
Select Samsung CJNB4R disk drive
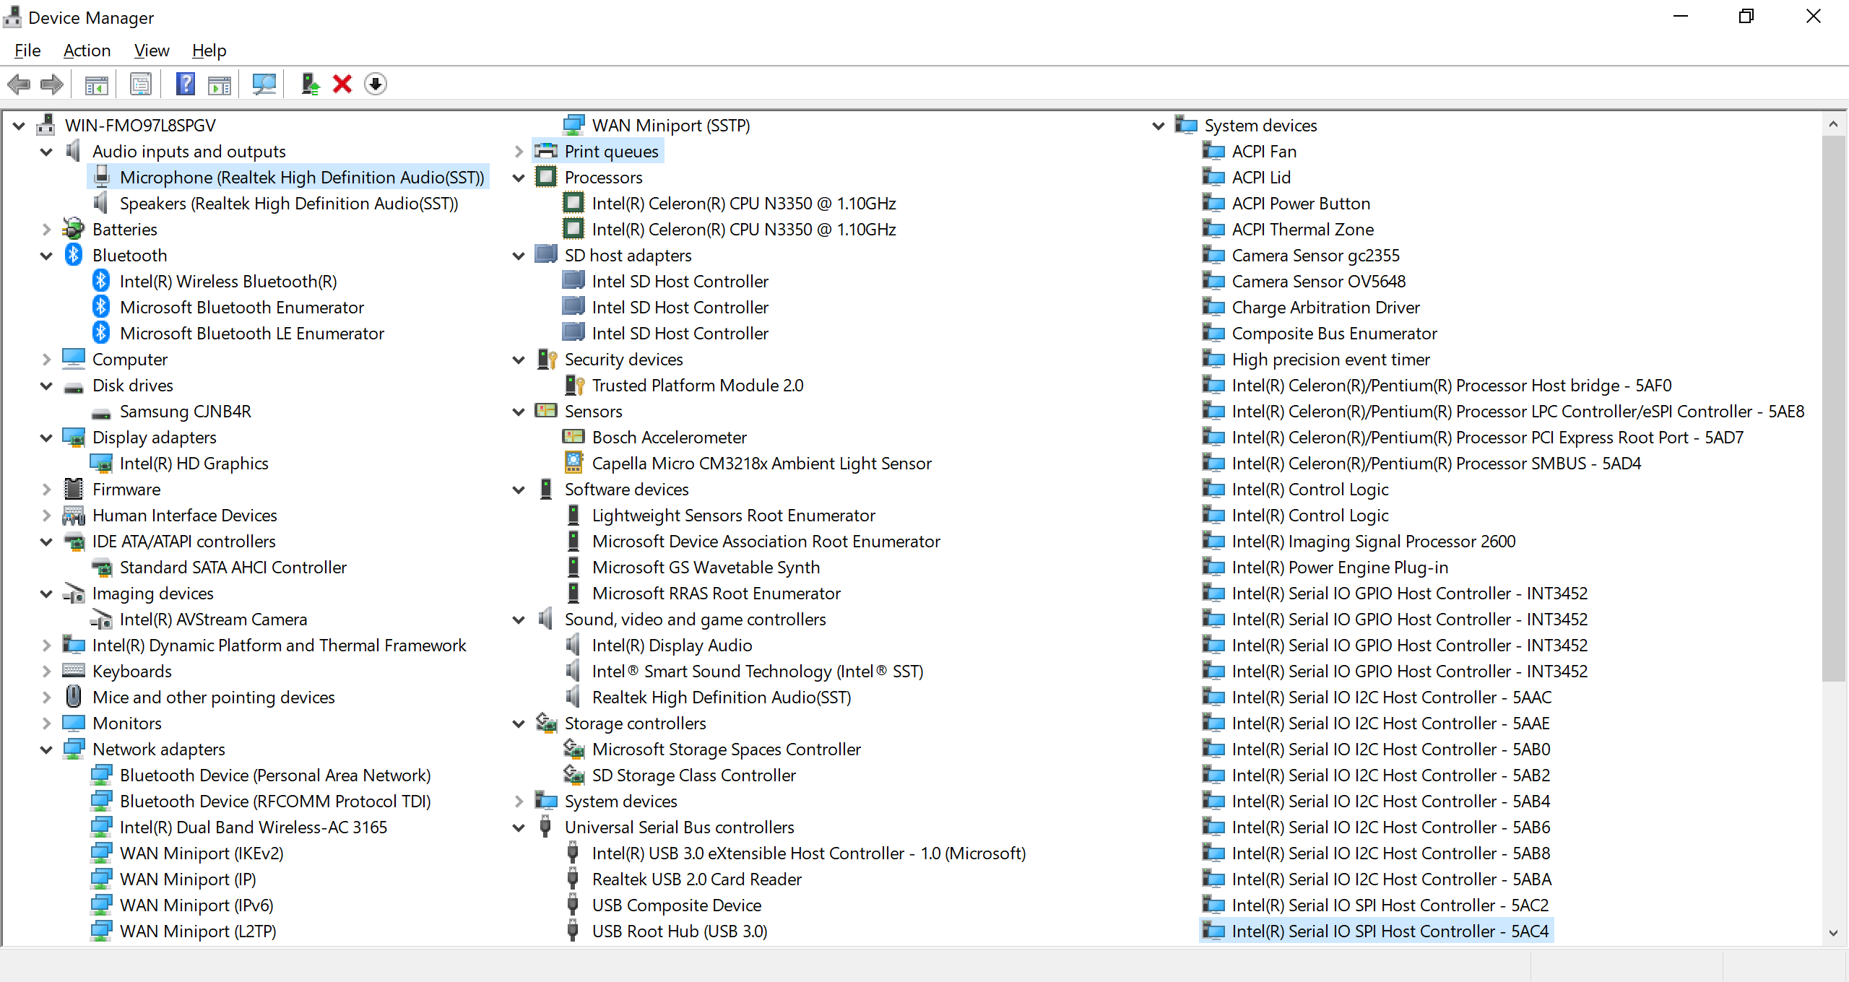(x=185, y=411)
